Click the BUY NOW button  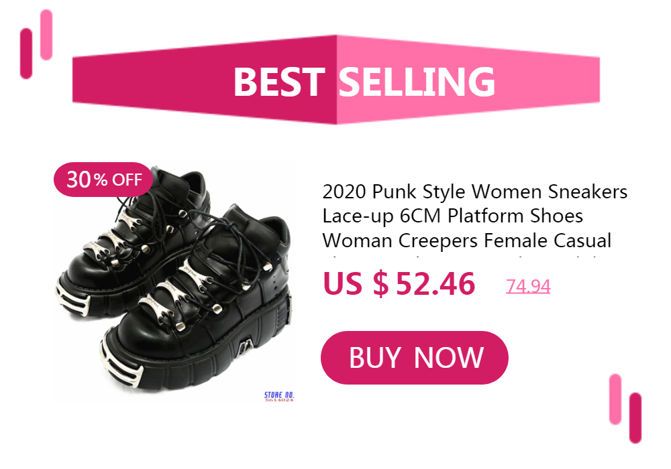pyautogui.click(x=414, y=358)
